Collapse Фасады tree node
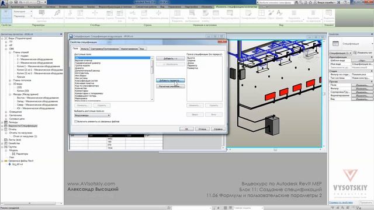 coord(10,94)
